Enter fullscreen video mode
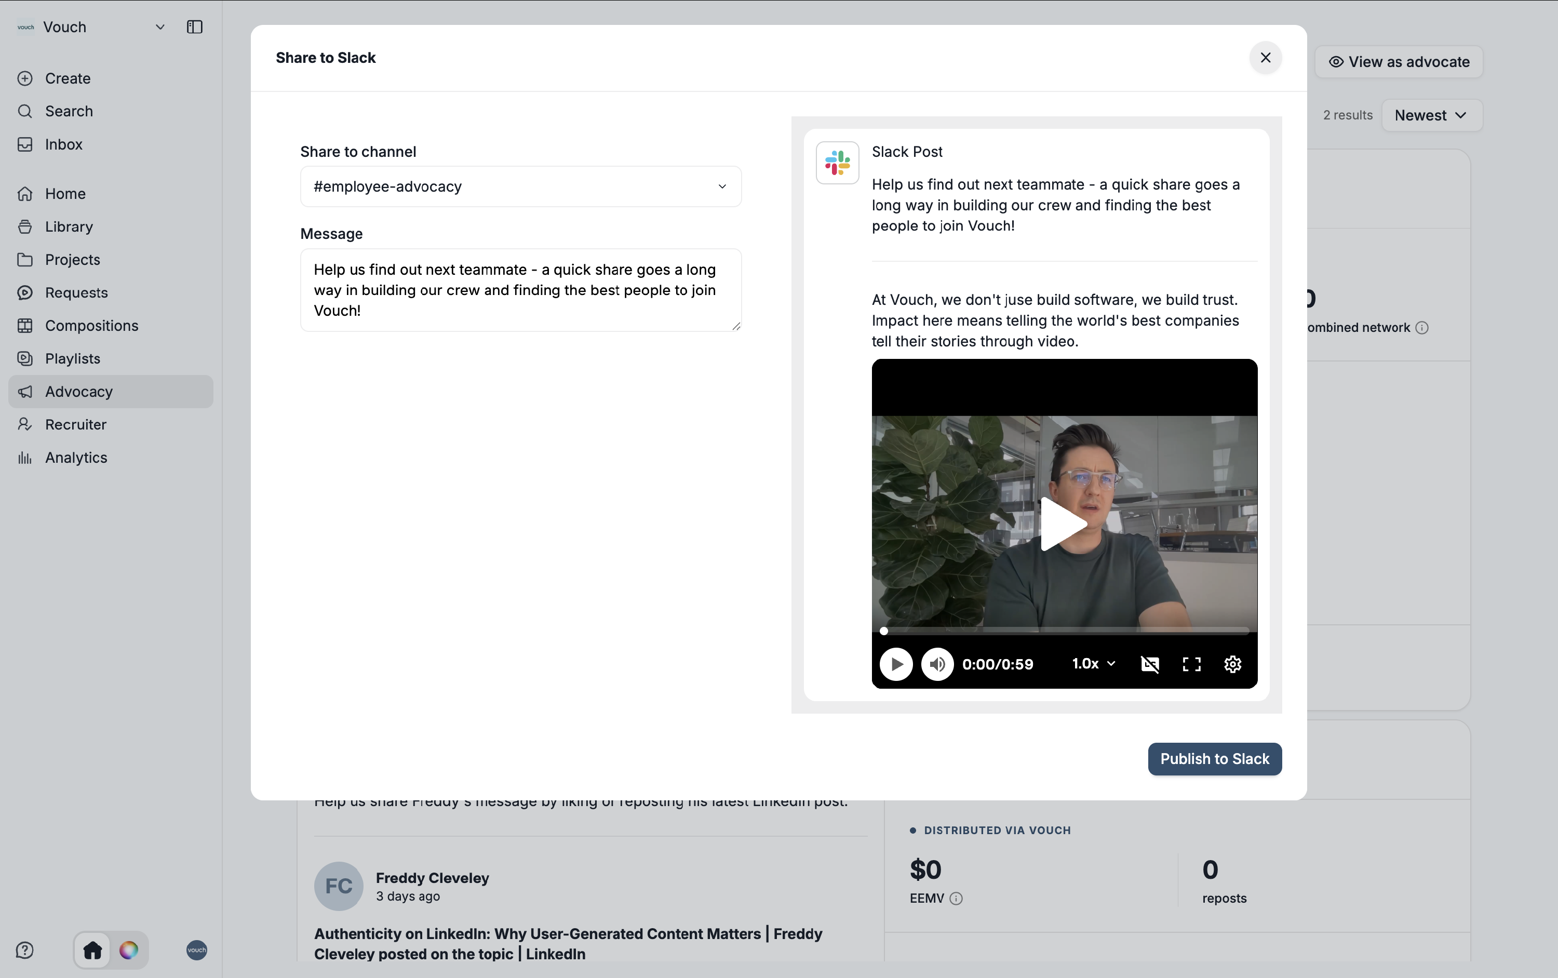1558x978 pixels. (1191, 664)
